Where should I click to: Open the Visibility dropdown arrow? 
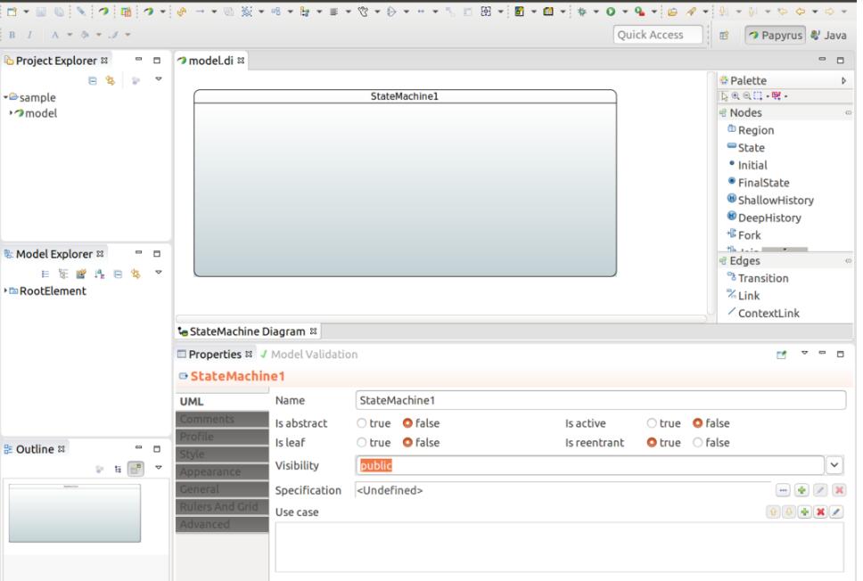(834, 465)
